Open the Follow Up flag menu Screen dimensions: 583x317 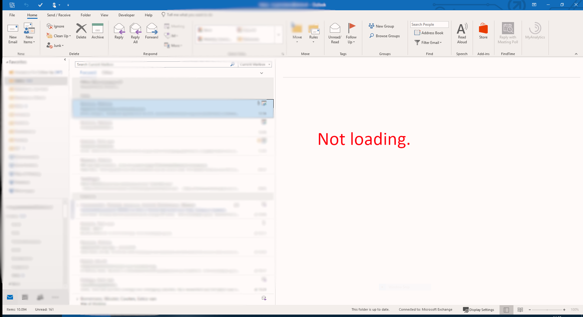[351, 33]
